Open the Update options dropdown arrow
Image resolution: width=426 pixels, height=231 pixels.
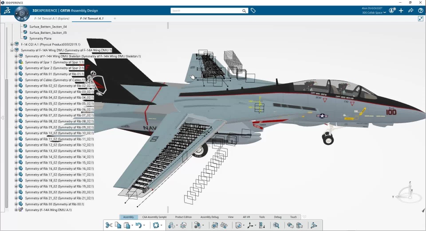[x=161, y=225]
